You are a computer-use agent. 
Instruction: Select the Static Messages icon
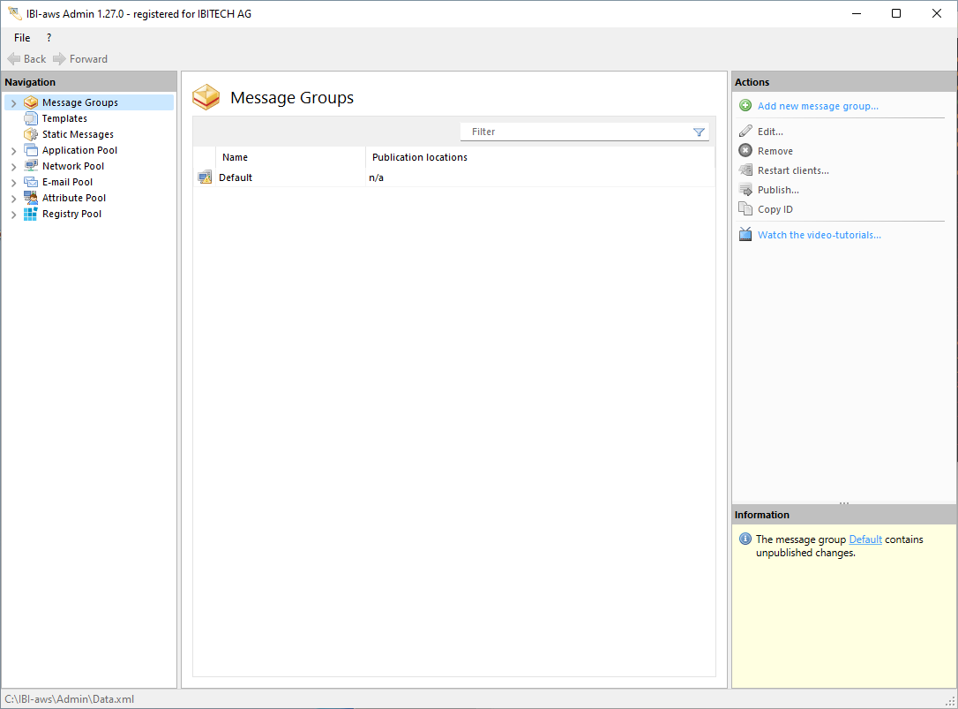pyautogui.click(x=31, y=134)
